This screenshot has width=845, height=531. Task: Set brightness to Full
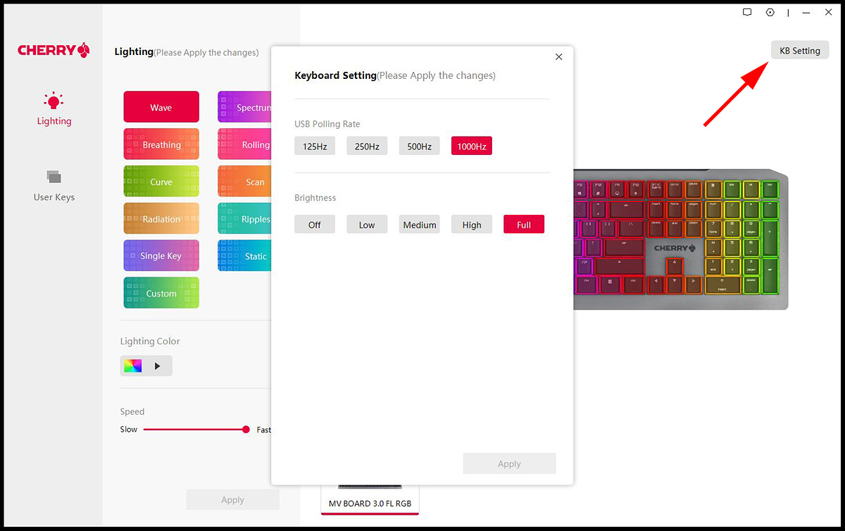[x=524, y=224]
